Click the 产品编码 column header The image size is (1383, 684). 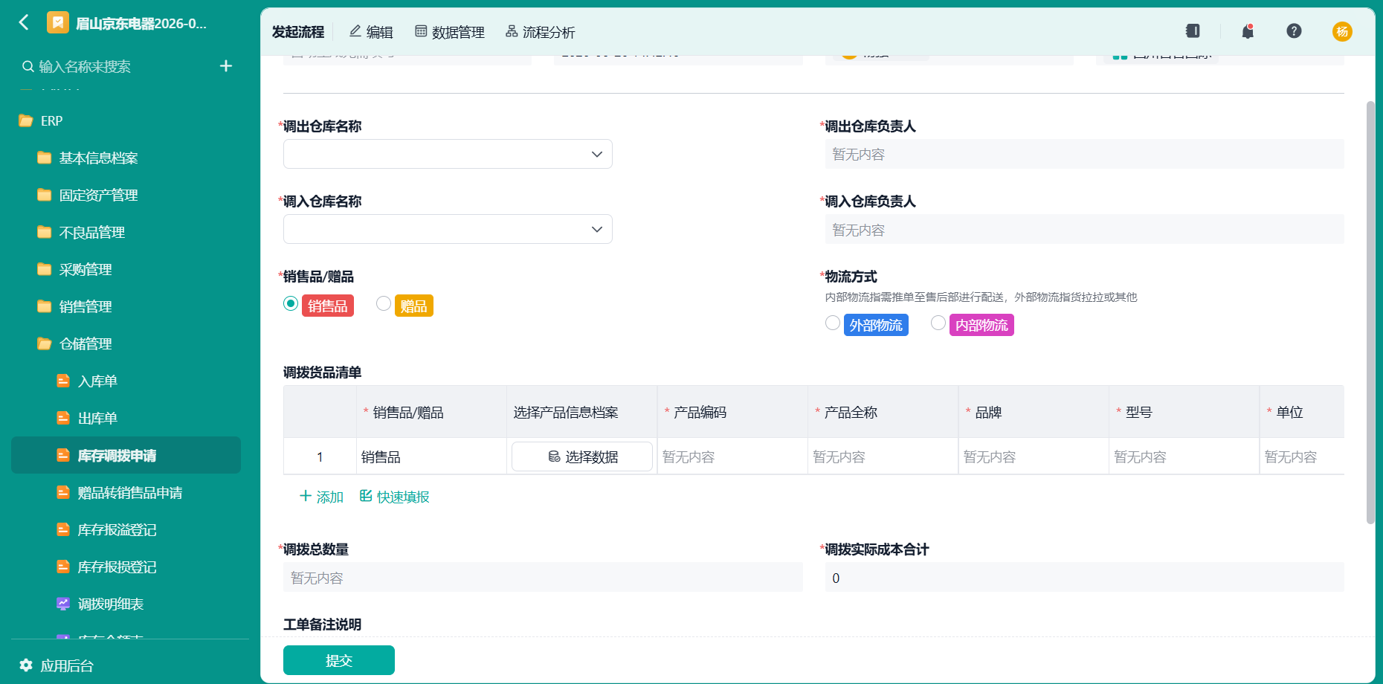click(x=732, y=412)
